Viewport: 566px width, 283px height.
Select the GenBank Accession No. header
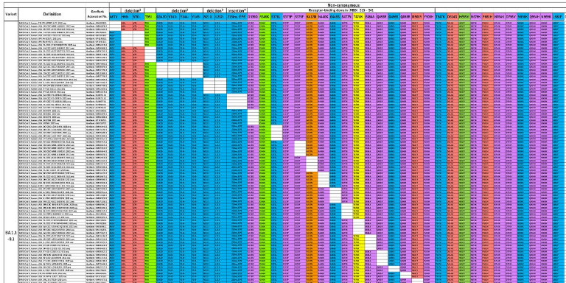coord(97,14)
